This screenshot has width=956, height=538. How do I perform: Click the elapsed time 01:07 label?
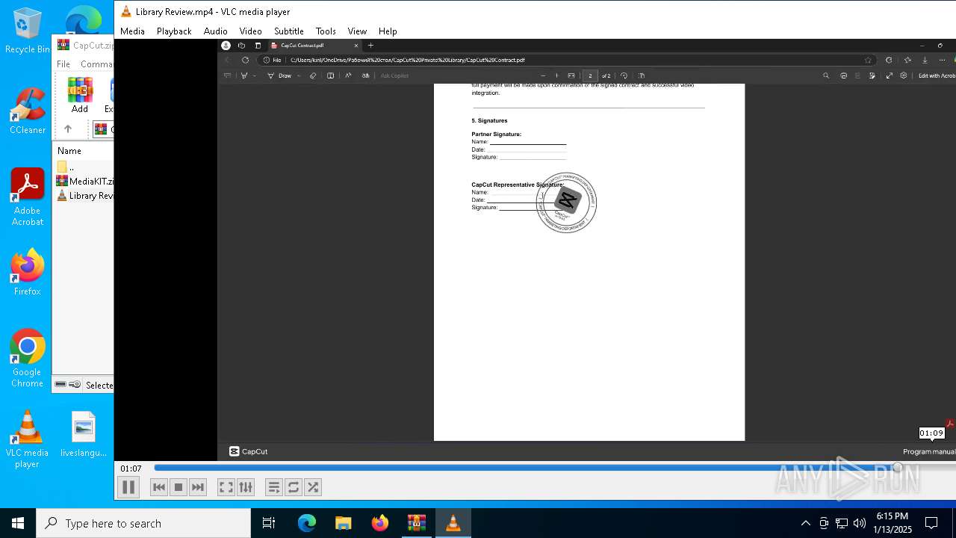point(131,469)
